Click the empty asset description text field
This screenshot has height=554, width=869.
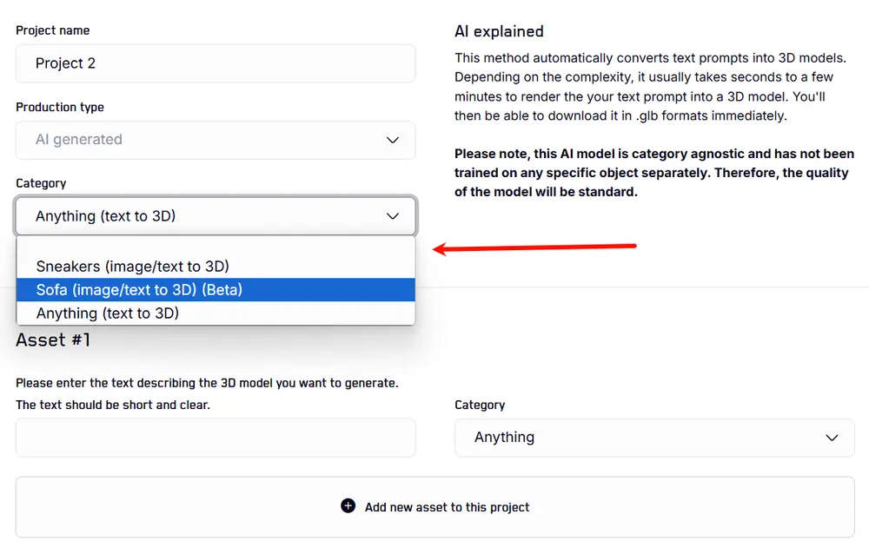click(x=215, y=438)
